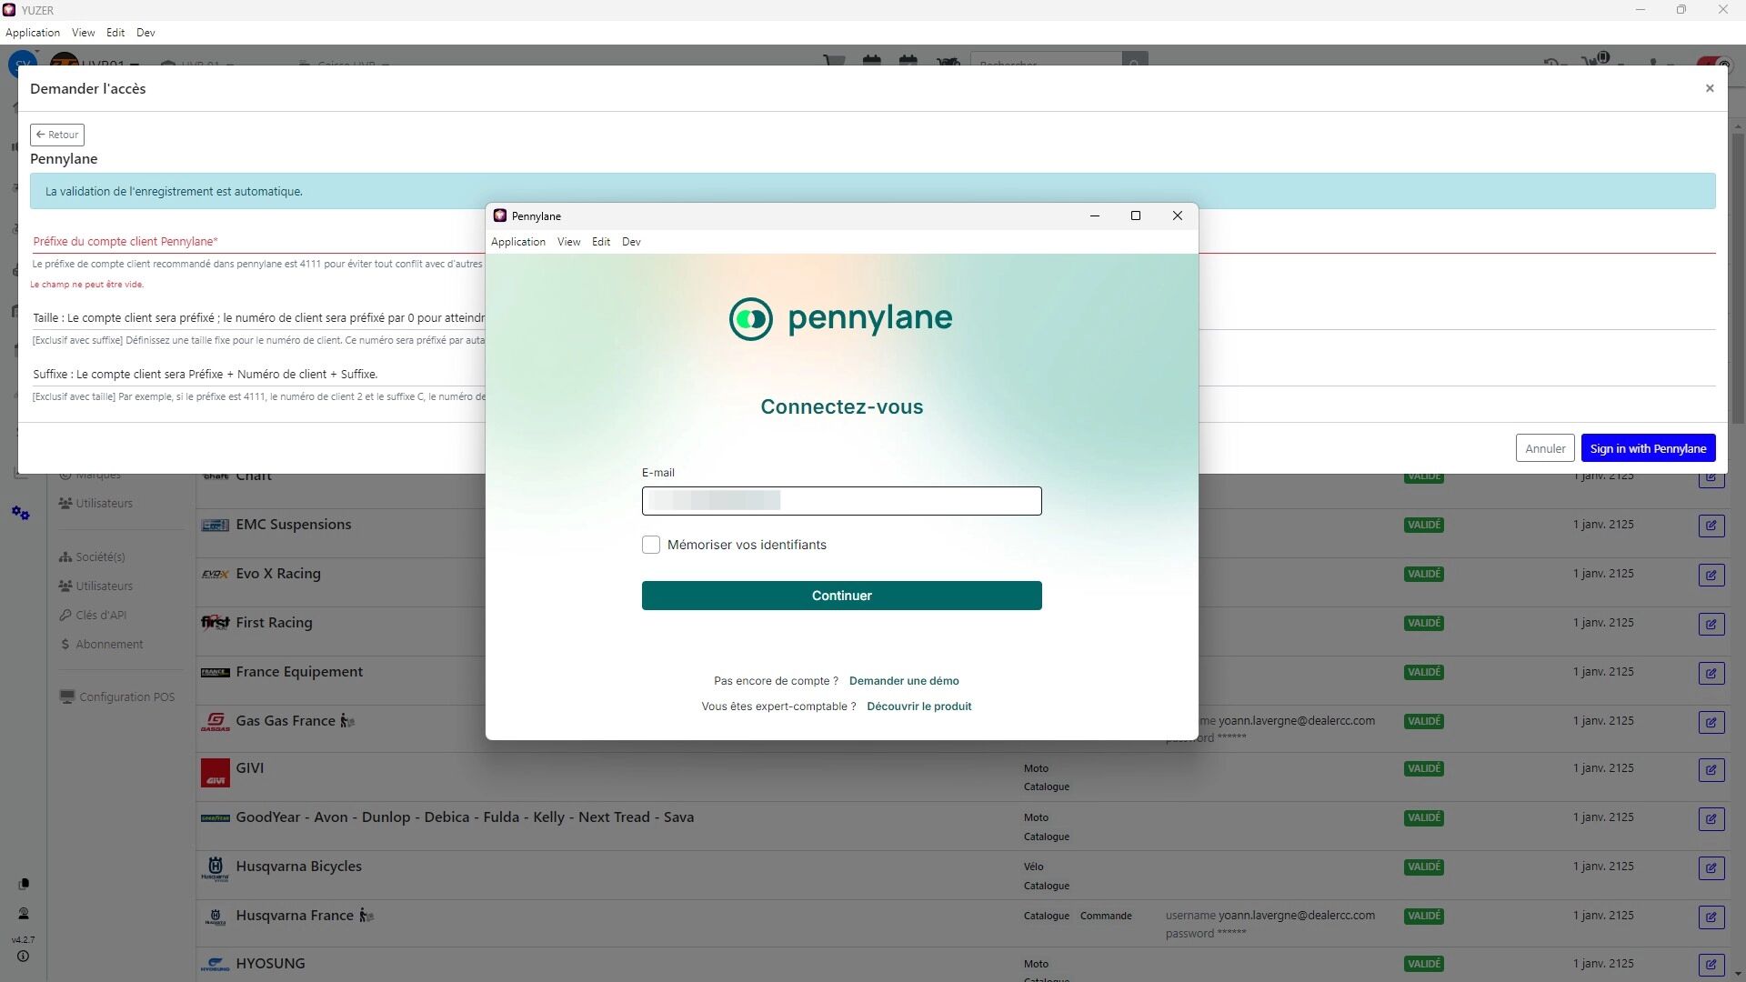Click Demander une démo link
The width and height of the screenshot is (1746, 982).
pyautogui.click(x=903, y=681)
